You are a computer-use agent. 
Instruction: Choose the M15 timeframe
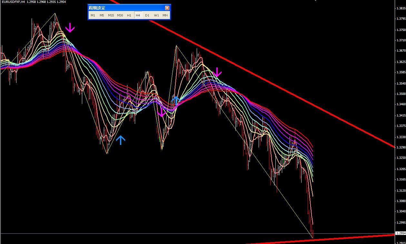111,15
